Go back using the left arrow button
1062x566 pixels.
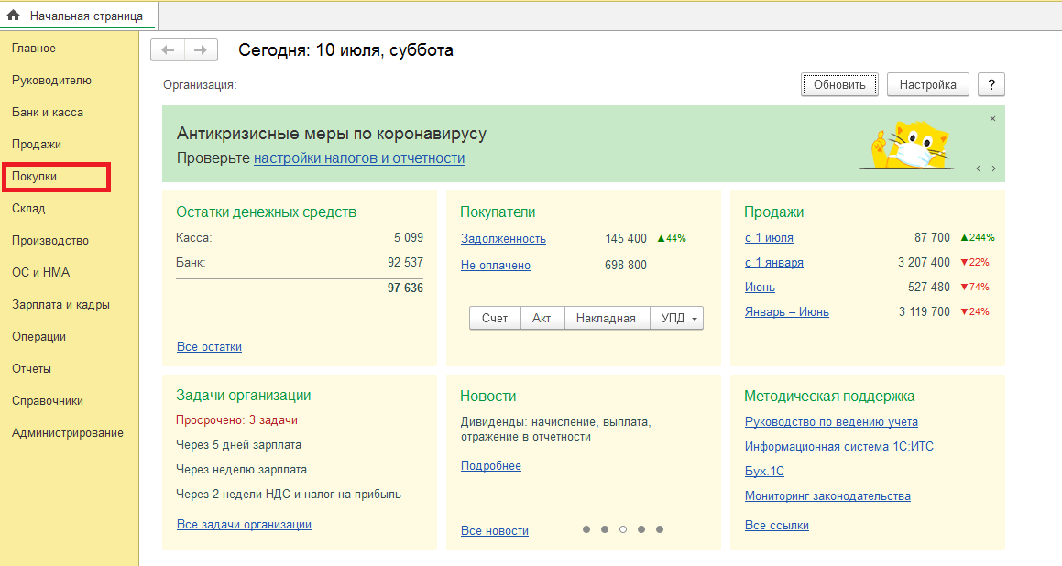coord(168,50)
